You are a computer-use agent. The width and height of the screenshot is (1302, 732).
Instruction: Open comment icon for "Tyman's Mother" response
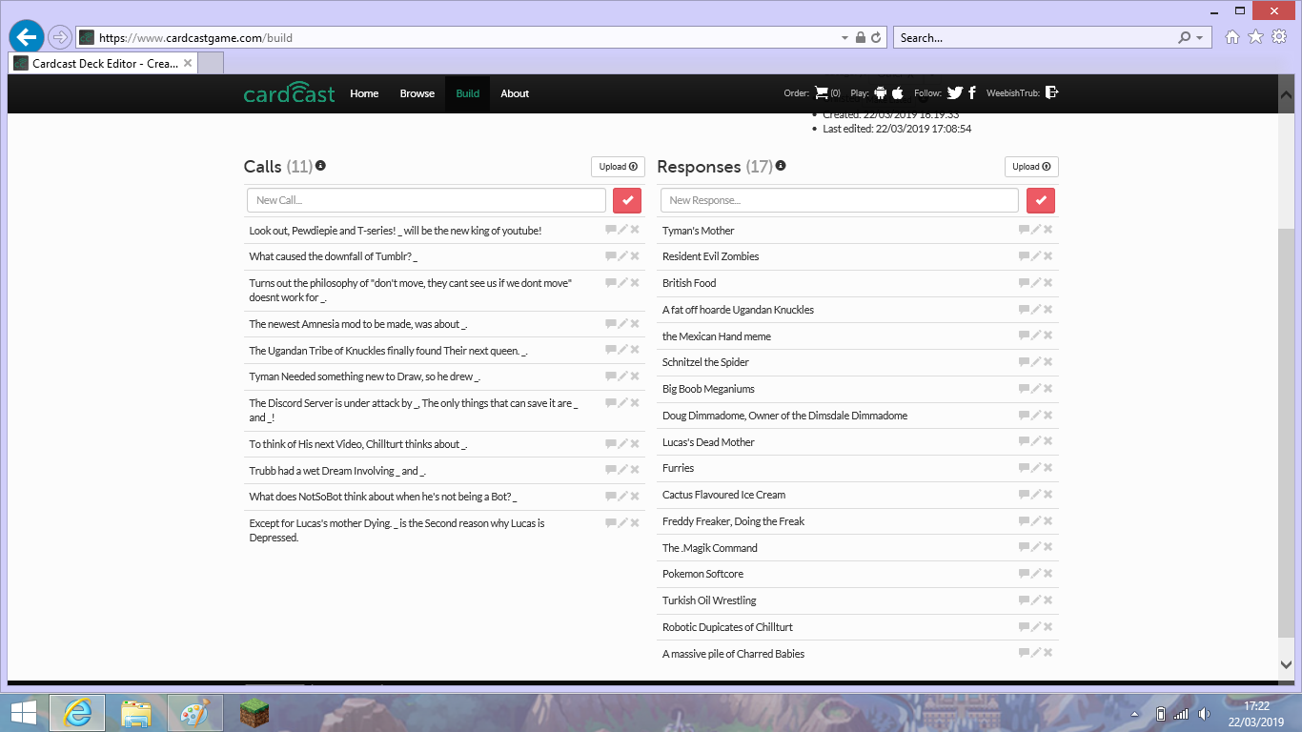(x=1024, y=230)
